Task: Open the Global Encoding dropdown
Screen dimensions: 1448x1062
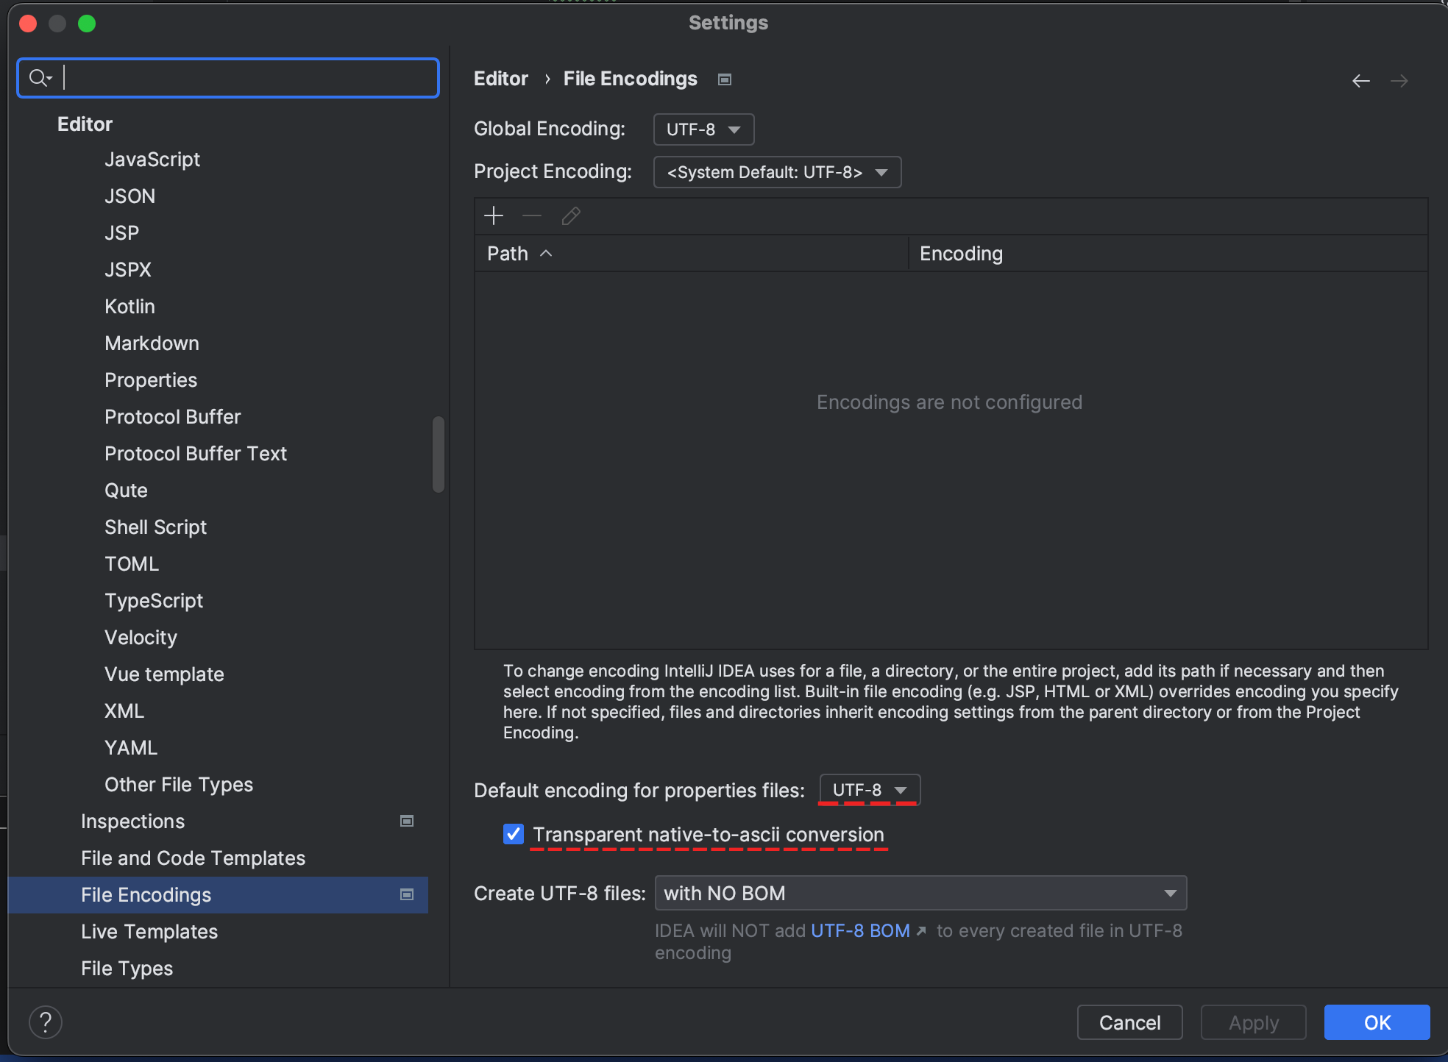Action: [703, 129]
